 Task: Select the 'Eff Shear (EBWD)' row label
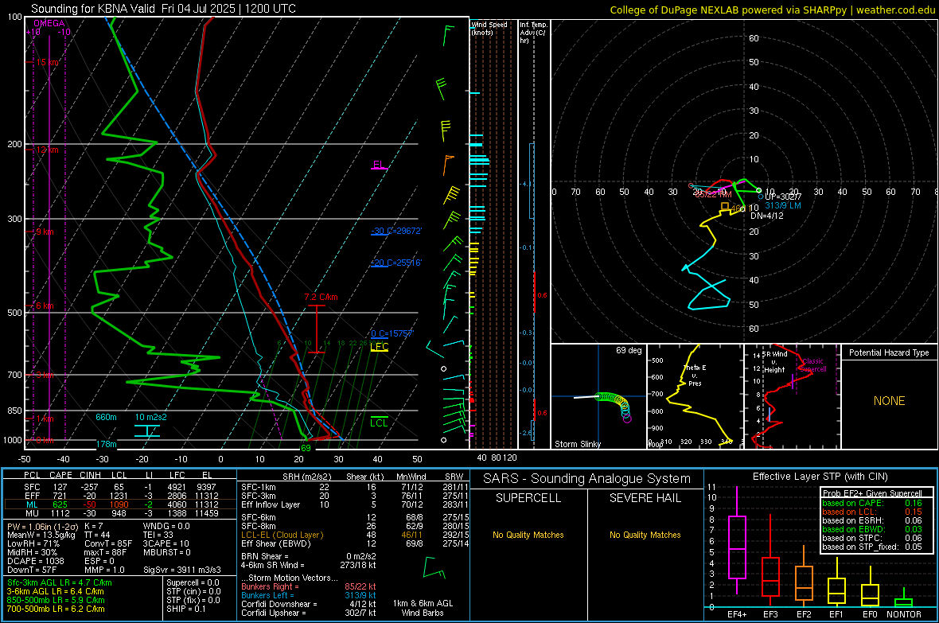(x=276, y=543)
